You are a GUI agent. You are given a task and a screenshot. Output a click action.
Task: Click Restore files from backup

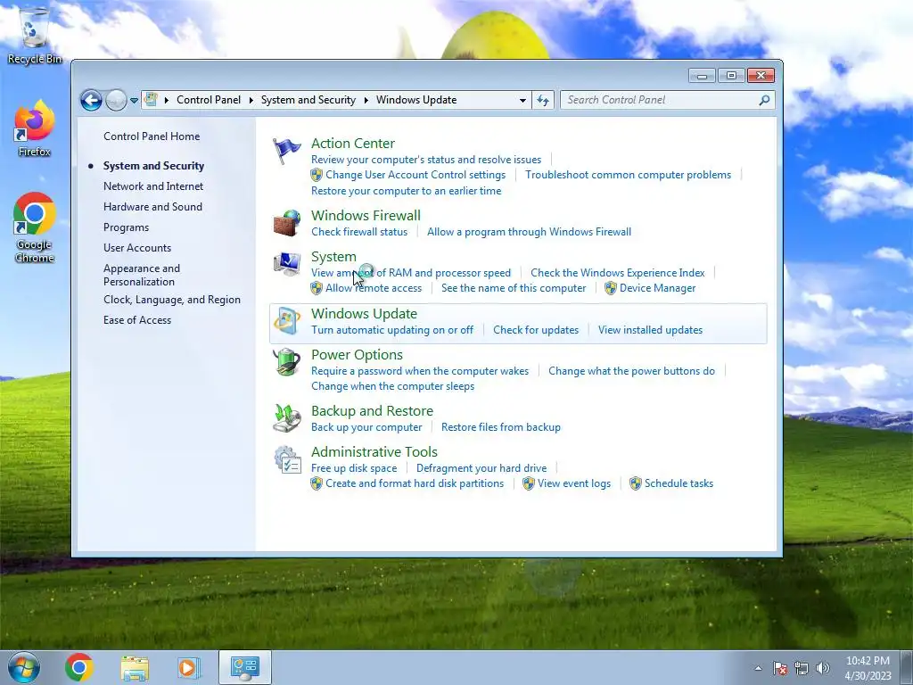point(501,427)
